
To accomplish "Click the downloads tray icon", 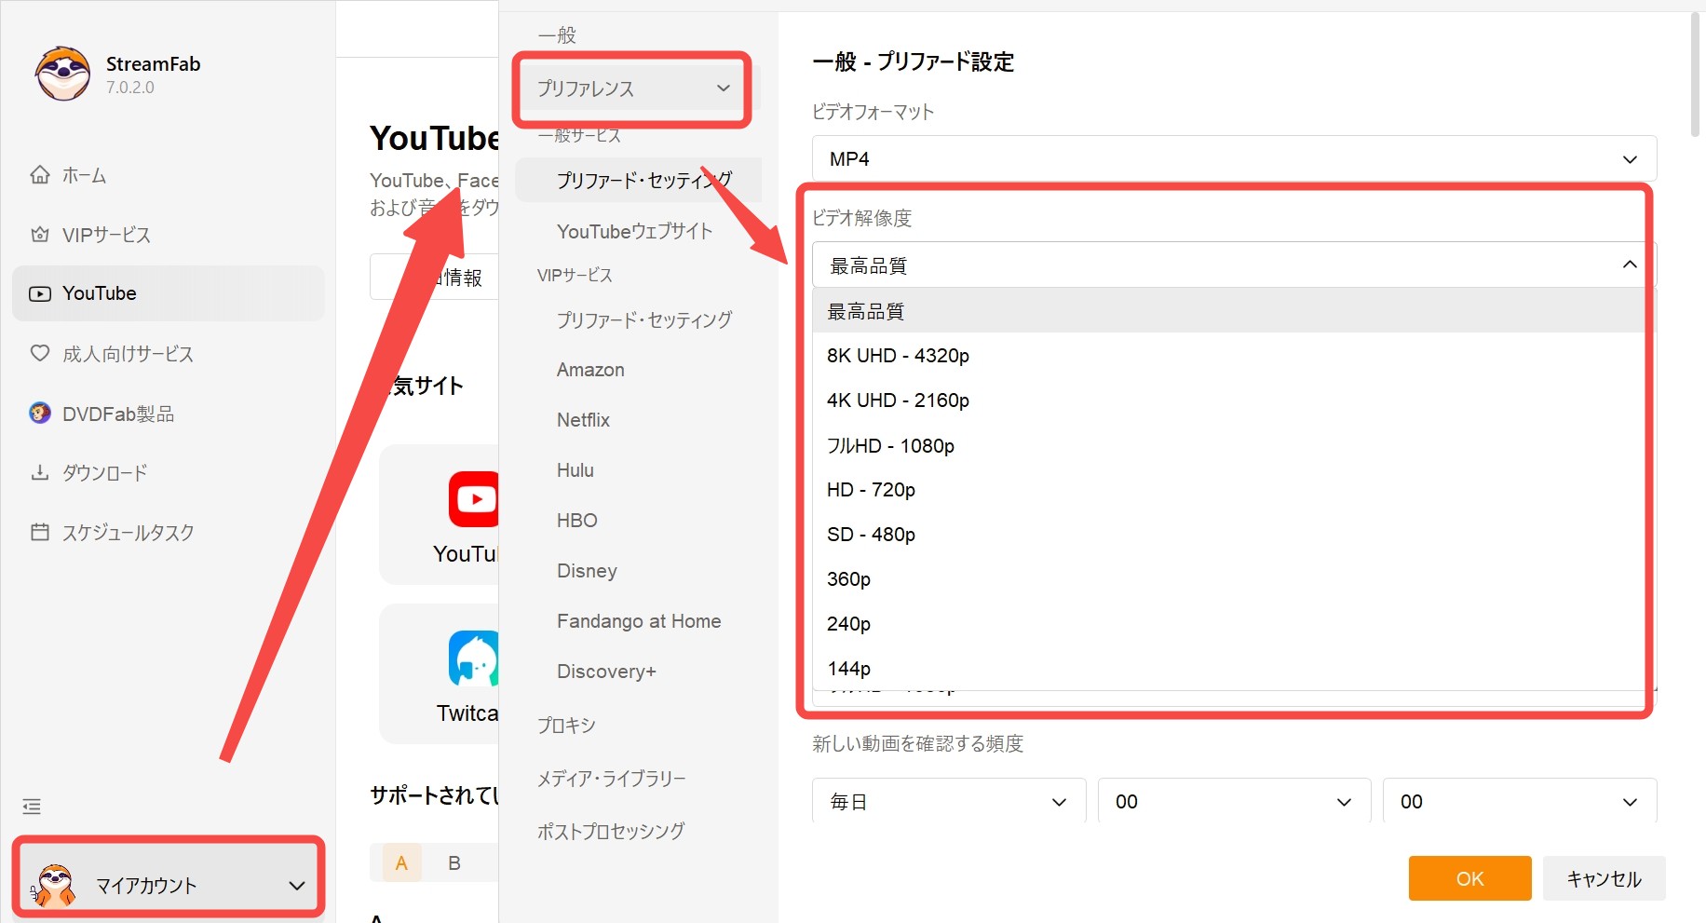I will click(40, 472).
